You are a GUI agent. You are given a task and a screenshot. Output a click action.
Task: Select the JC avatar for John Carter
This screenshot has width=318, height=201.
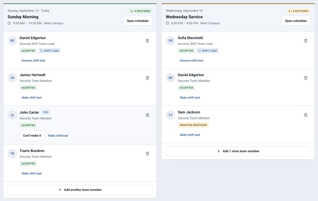12,115
